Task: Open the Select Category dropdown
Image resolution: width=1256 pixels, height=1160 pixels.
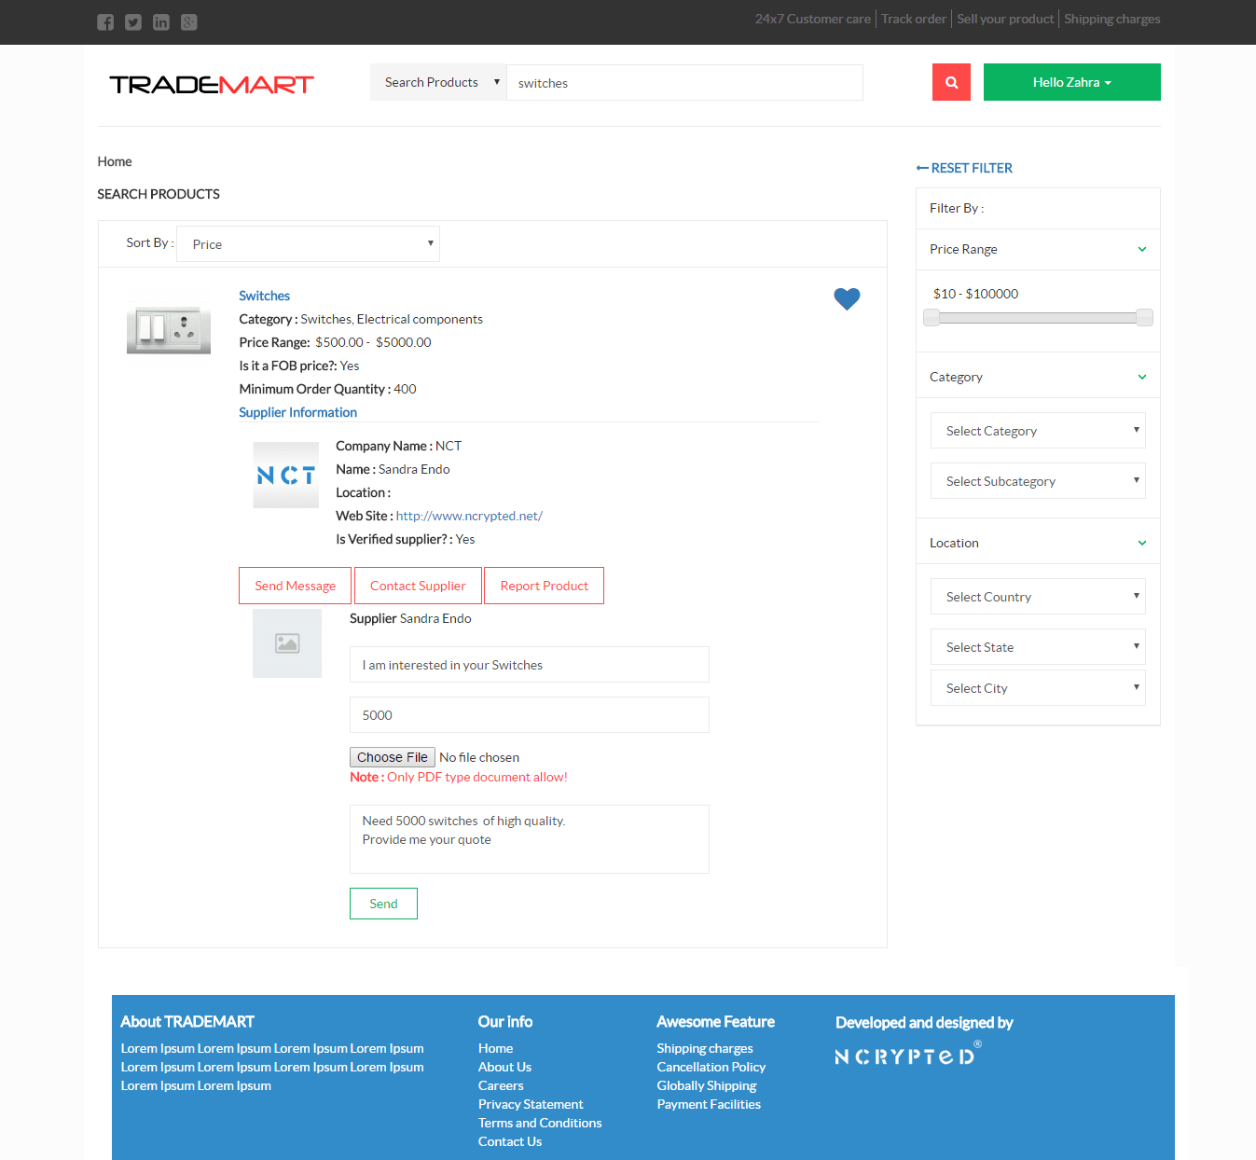Action: (x=1038, y=431)
